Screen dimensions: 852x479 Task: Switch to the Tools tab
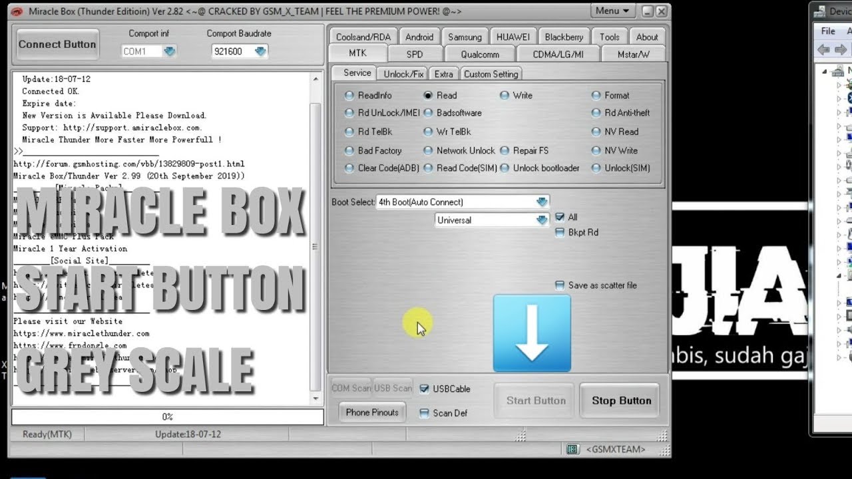[610, 37]
